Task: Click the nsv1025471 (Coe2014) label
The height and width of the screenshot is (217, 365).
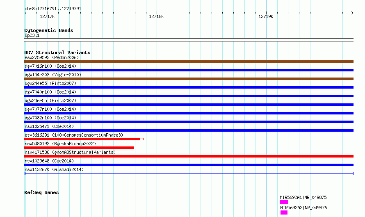Action: [x=49, y=126]
